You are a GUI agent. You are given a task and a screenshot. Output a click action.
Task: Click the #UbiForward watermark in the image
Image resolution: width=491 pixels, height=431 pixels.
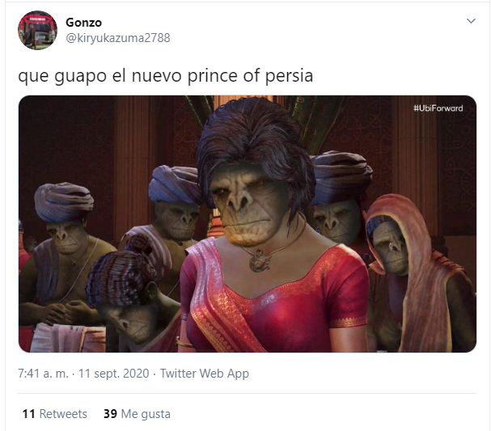point(438,108)
